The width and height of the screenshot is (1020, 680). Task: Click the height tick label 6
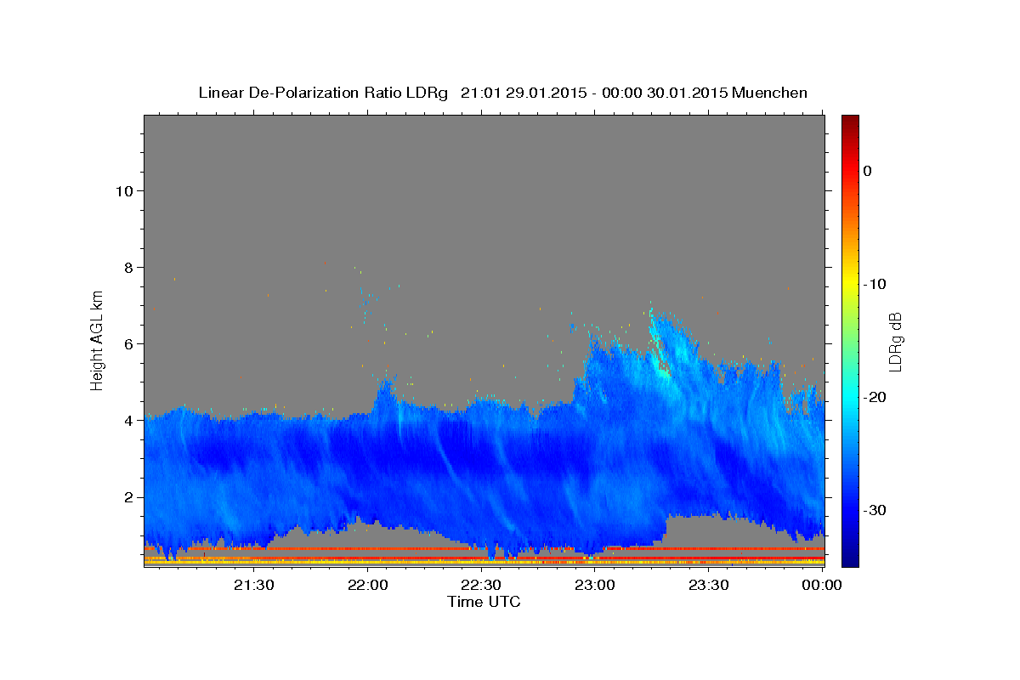tap(127, 343)
